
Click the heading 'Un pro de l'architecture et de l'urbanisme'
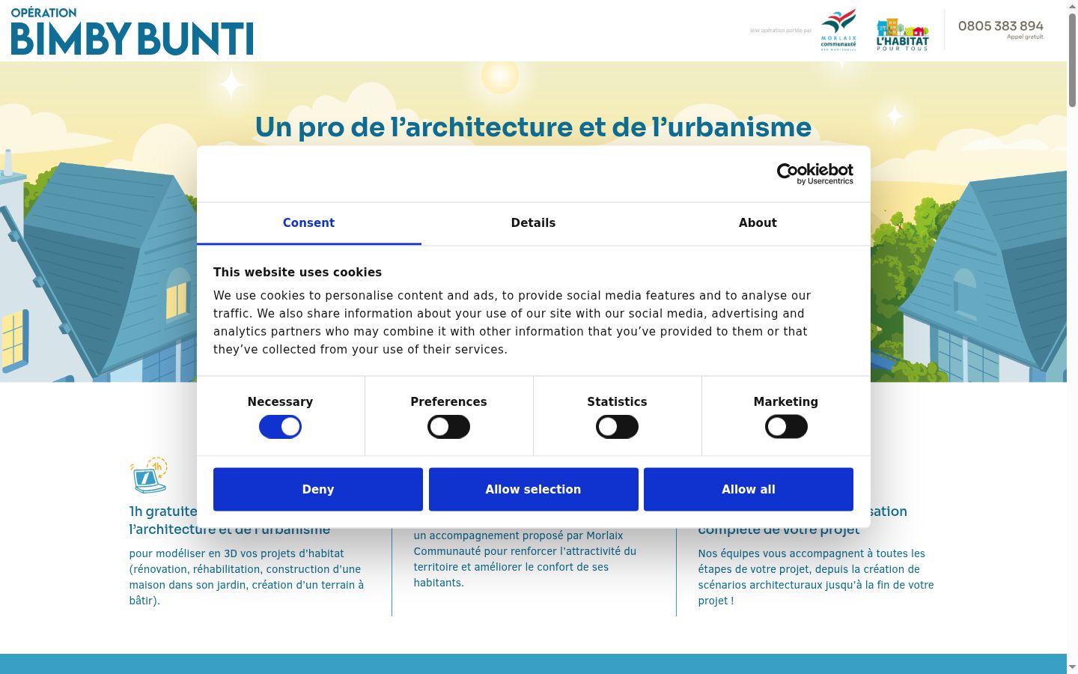[533, 127]
